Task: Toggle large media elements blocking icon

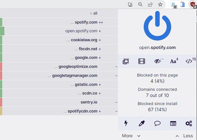Action: (141, 61)
